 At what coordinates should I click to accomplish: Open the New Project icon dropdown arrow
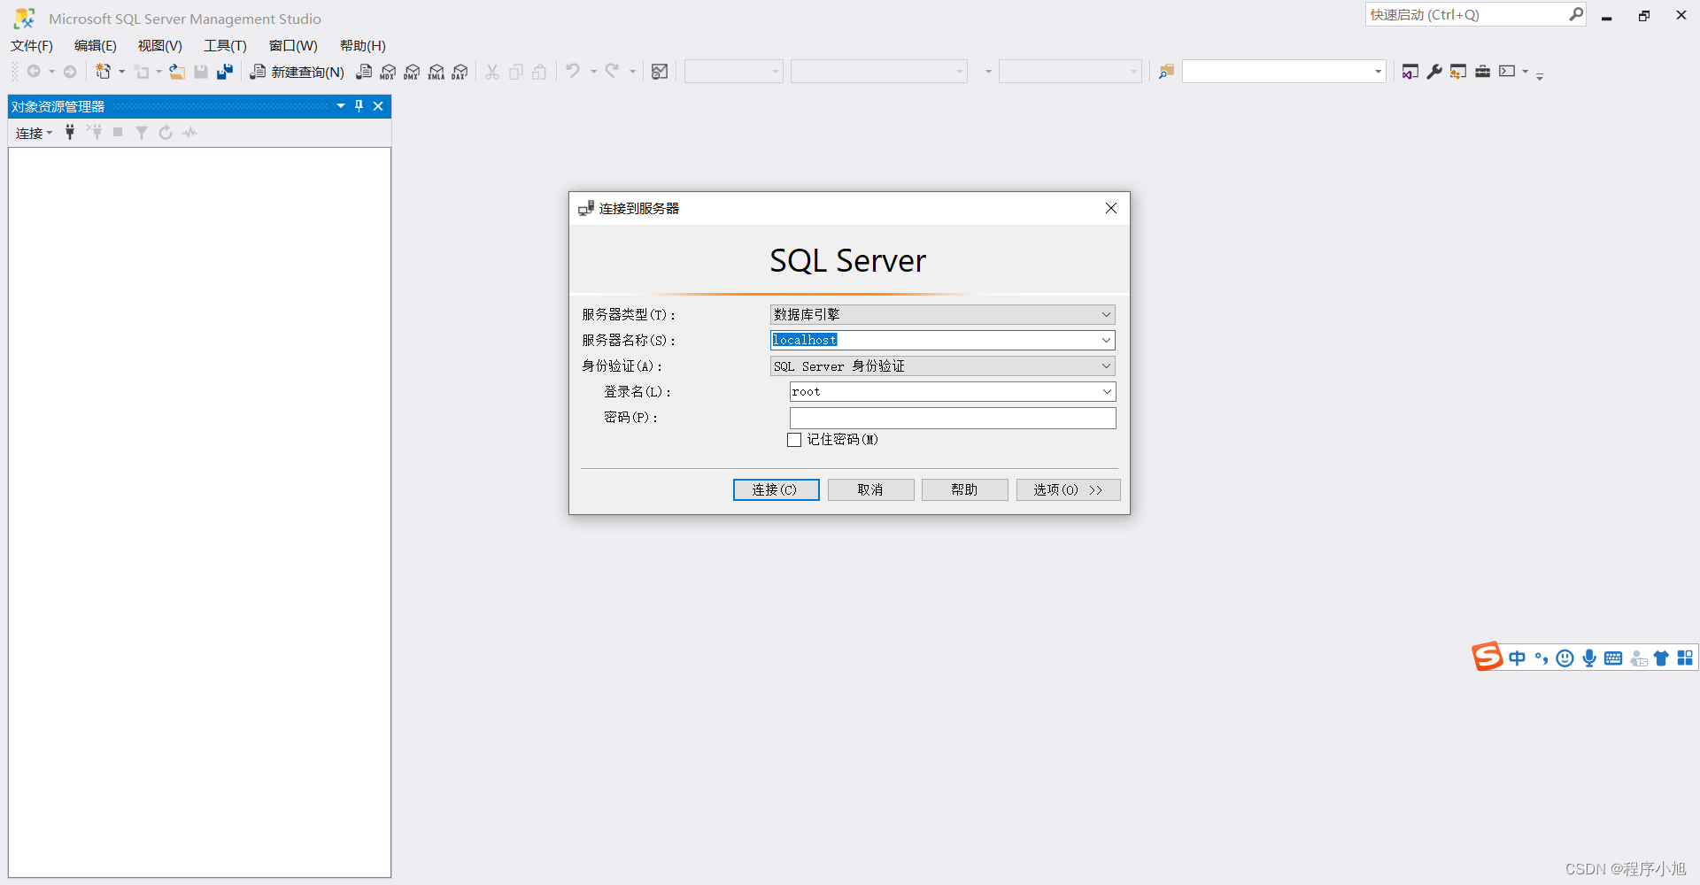tap(121, 72)
